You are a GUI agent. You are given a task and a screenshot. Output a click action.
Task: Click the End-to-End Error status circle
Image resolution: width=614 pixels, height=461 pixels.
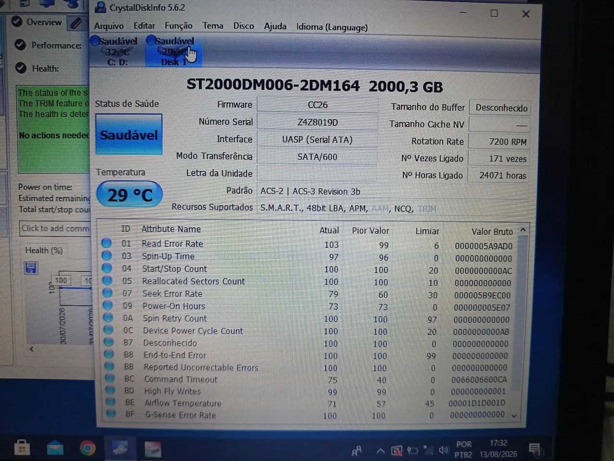[109, 354]
